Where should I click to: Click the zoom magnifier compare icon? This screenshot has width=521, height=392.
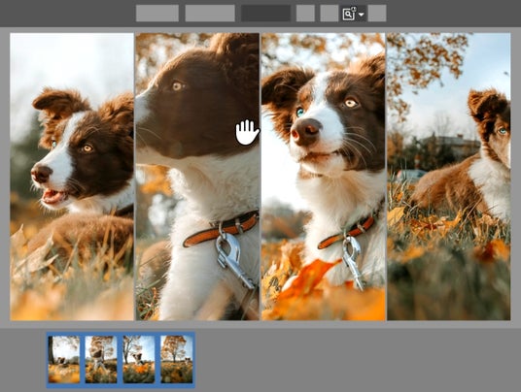(x=349, y=14)
